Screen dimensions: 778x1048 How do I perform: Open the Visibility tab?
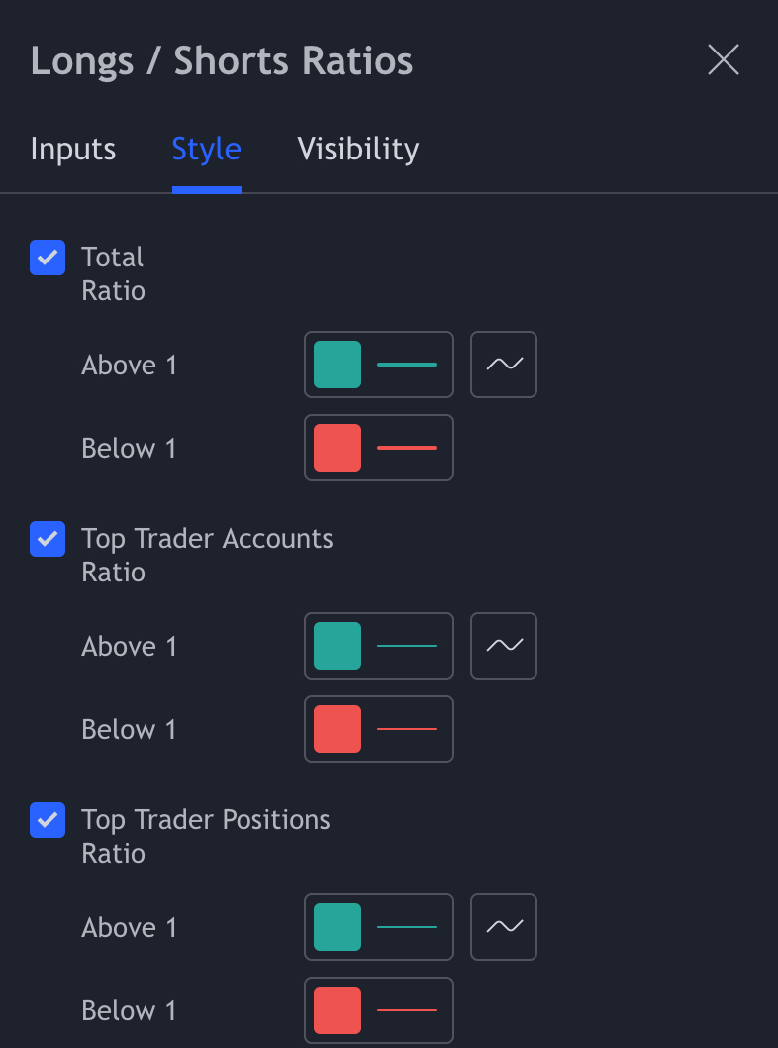point(358,150)
